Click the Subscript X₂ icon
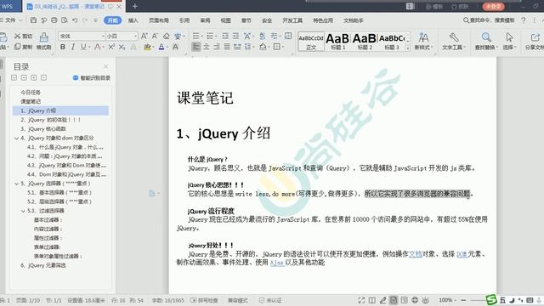544x306 pixels. [x=122, y=47]
